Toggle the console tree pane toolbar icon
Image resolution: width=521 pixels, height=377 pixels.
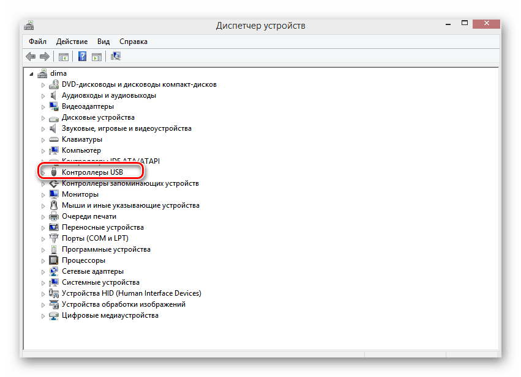pyautogui.click(x=63, y=57)
